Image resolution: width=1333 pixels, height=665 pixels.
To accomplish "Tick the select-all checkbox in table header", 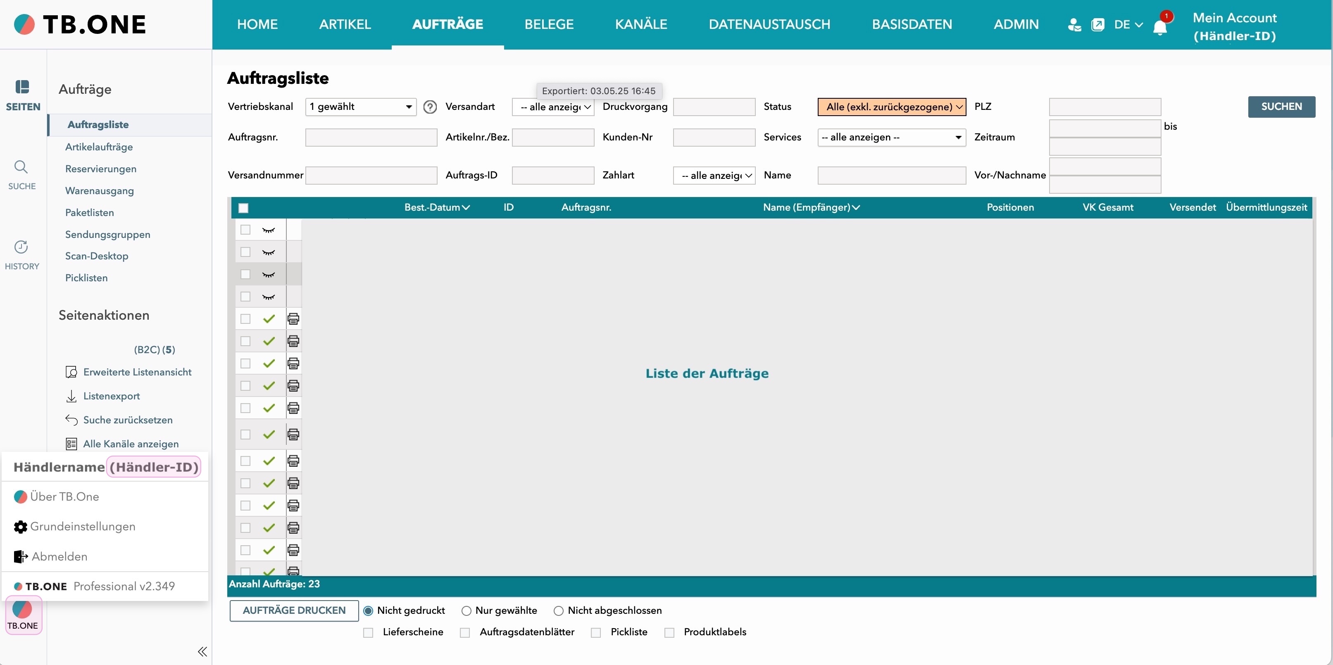I will (x=243, y=208).
